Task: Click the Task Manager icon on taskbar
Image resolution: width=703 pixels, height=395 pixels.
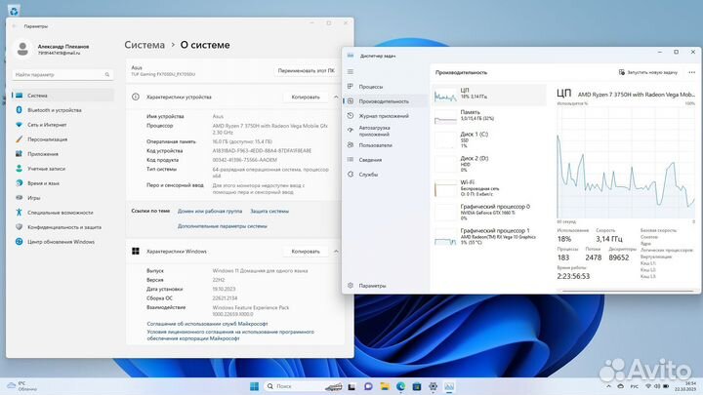Action: [x=449, y=386]
